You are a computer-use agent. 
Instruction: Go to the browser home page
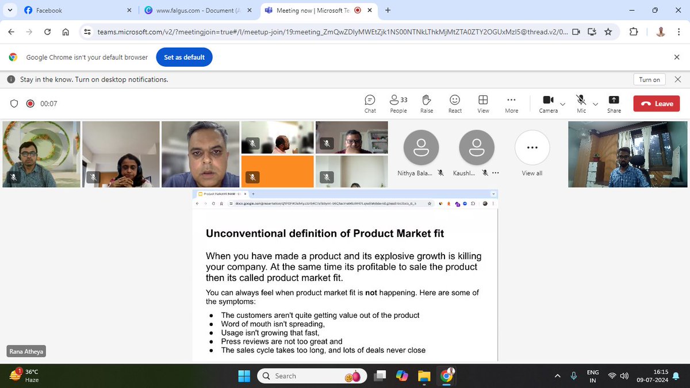66,32
